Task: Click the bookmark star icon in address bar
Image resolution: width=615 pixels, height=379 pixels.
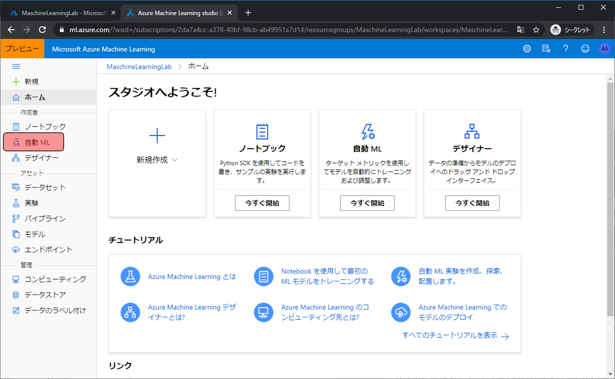Action: [536, 30]
